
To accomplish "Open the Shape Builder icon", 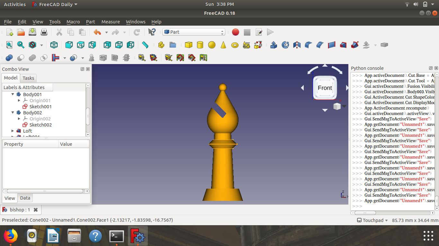I will [x=258, y=45].
